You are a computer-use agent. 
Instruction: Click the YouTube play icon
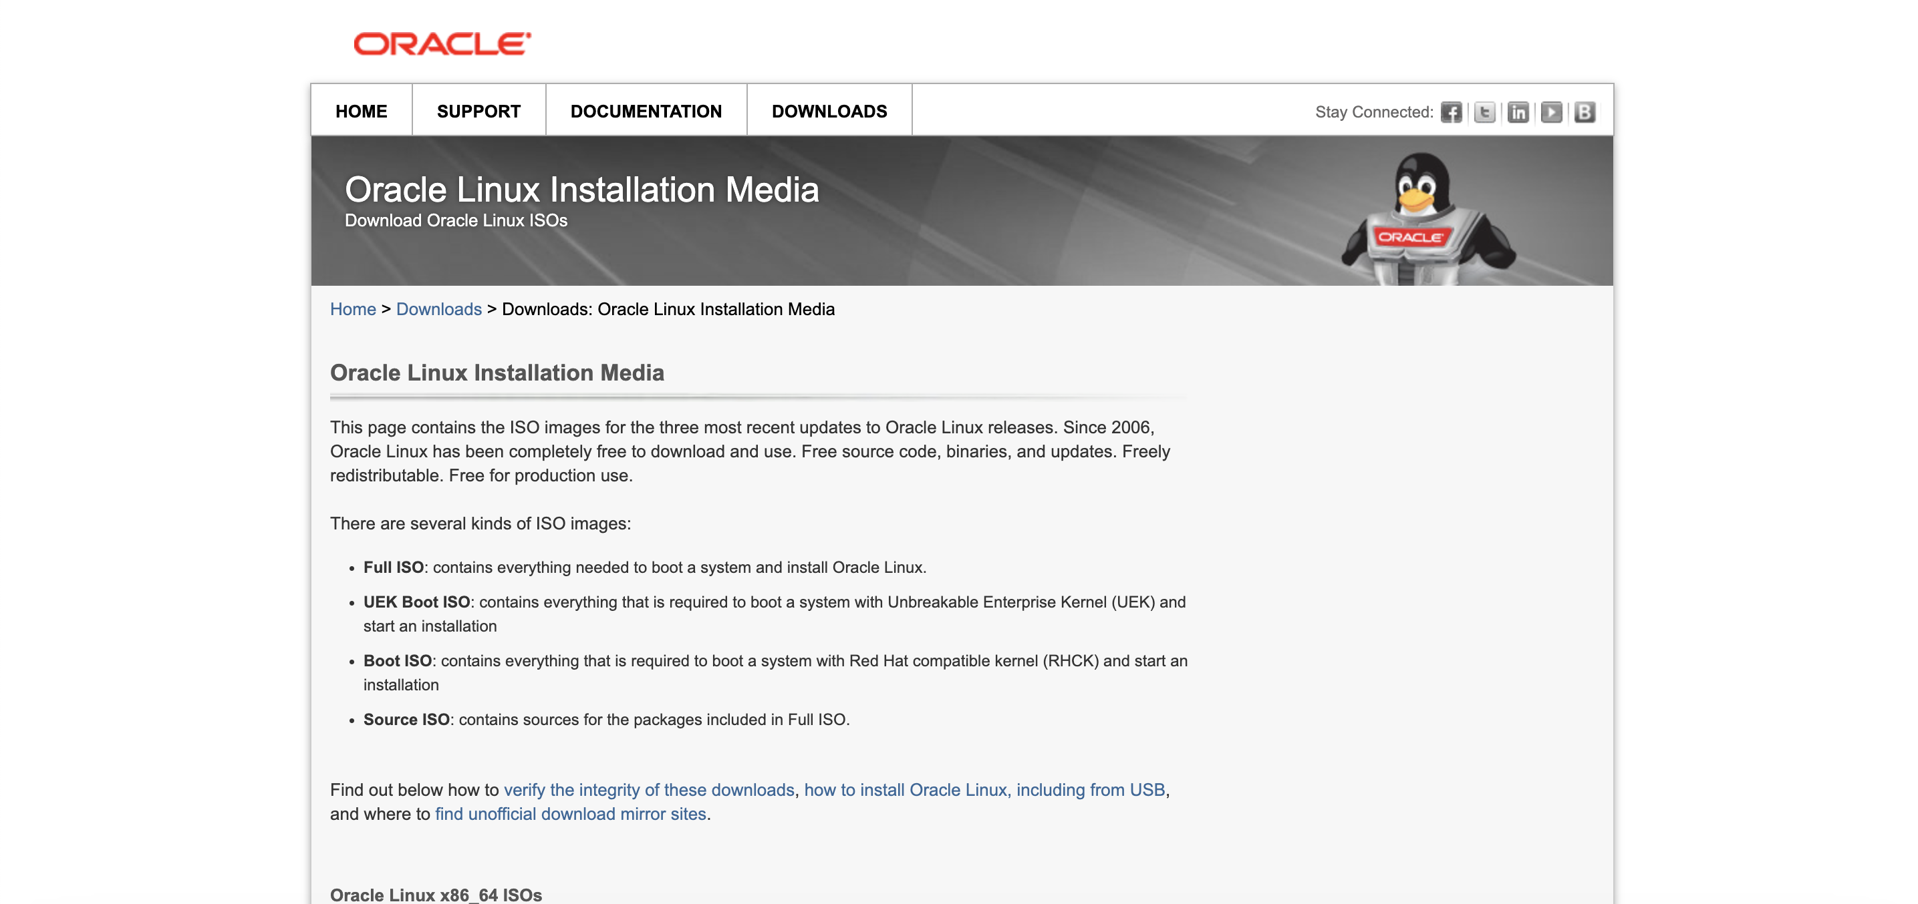[x=1551, y=112]
